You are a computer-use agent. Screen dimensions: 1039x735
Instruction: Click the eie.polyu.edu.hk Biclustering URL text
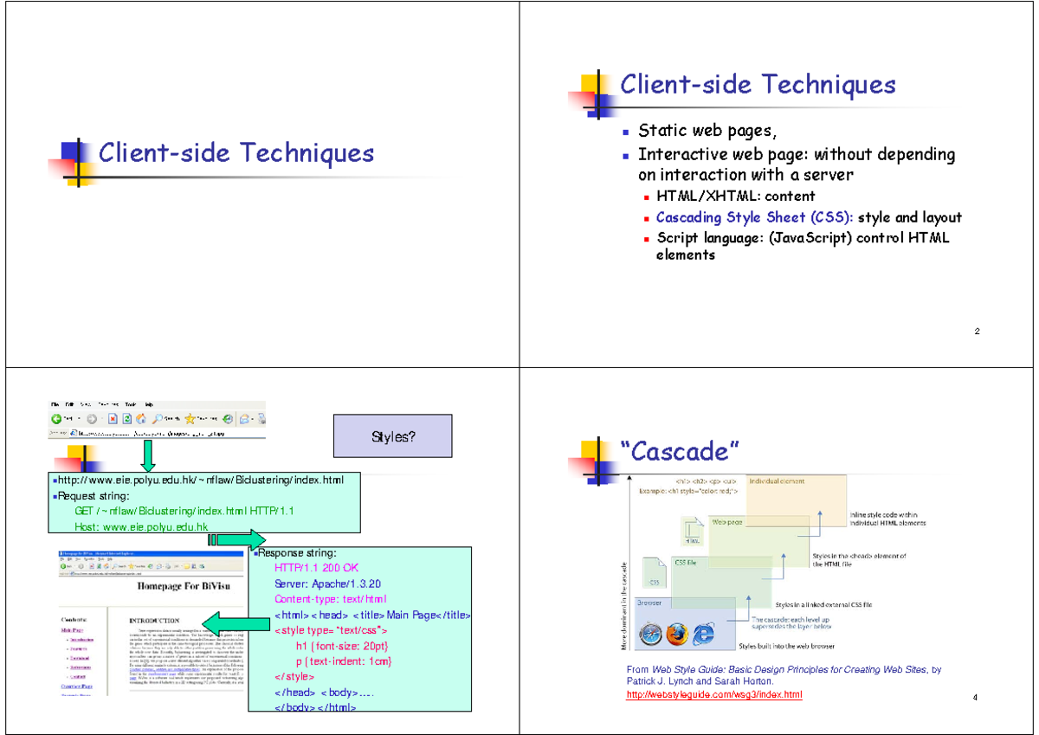pyautogui.click(x=200, y=480)
